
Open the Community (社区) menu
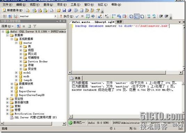point(103,5)
